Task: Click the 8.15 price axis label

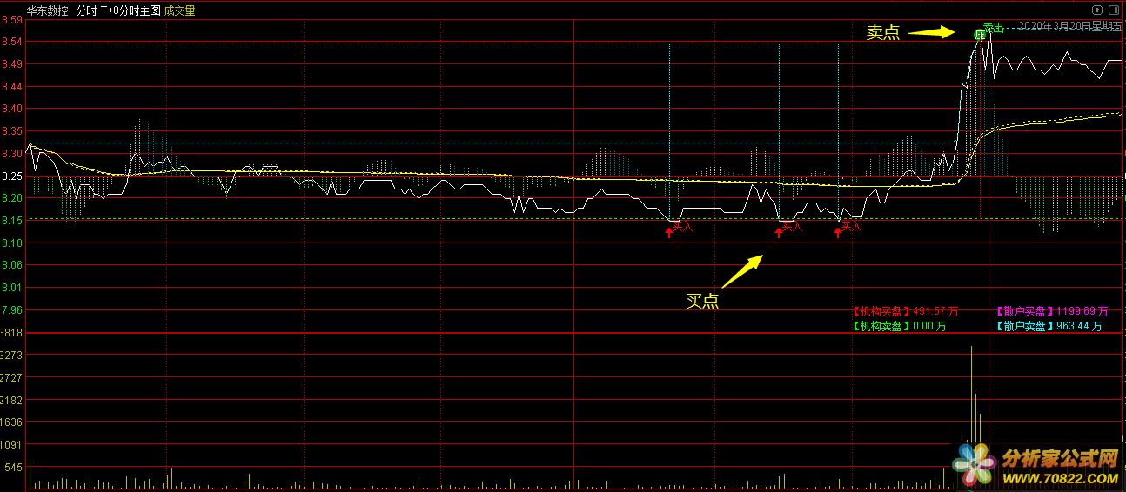Action: click(13, 221)
